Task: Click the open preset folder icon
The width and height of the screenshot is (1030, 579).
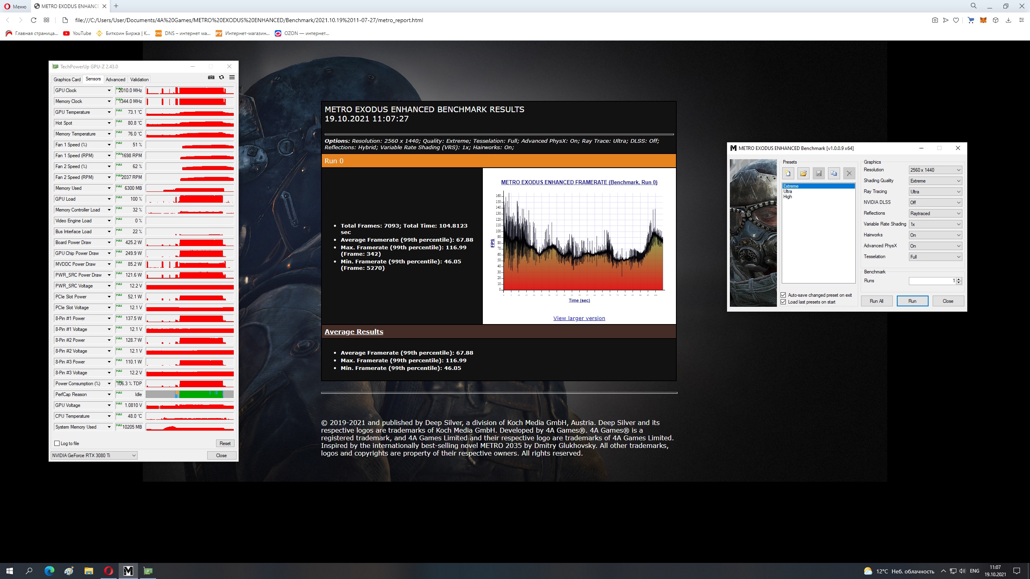Action: coord(803,173)
